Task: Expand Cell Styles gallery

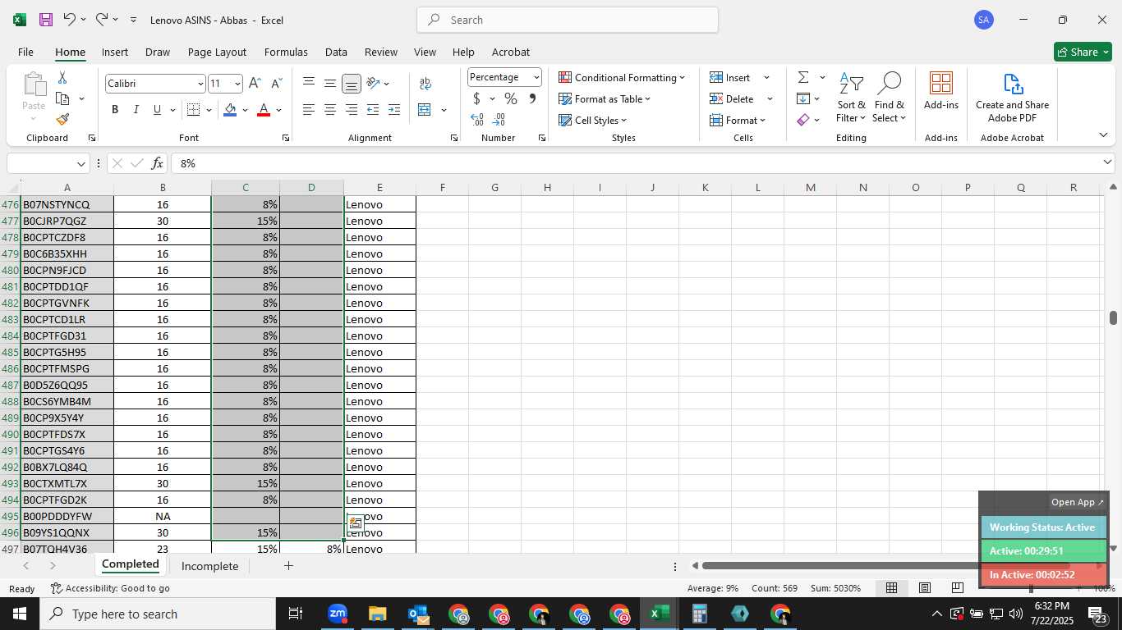Action: [593, 120]
